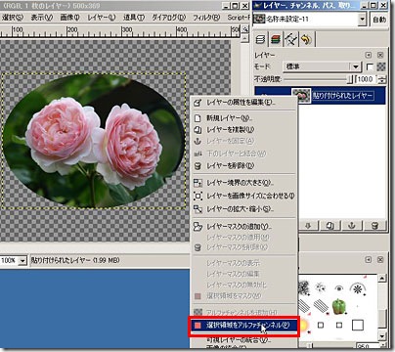Open the layer mode dropdown 標準
This screenshot has height=352, width=395.
(322, 66)
